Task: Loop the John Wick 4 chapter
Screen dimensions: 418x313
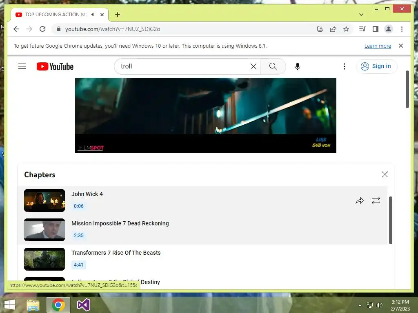Action: tap(376, 201)
